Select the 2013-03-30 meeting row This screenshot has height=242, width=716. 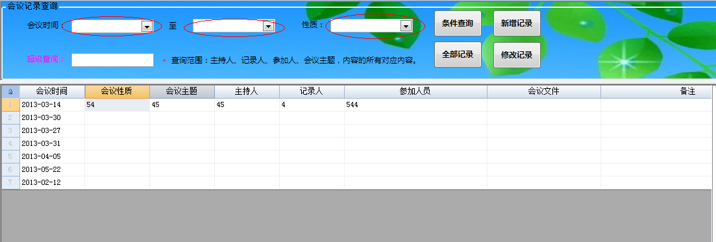click(x=356, y=118)
